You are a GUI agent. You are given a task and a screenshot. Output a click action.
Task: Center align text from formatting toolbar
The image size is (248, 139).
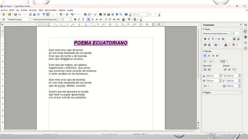(93, 19)
